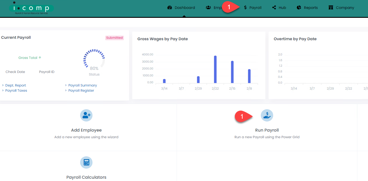Screen dimensions: 368x181
Task: Click the Payroll dollar sign icon
Action: [245, 8]
